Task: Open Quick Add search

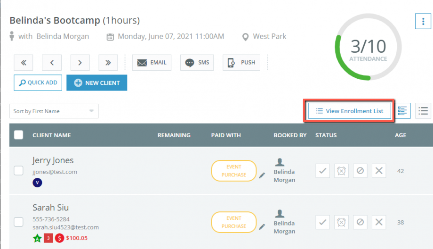Action: [x=38, y=83]
